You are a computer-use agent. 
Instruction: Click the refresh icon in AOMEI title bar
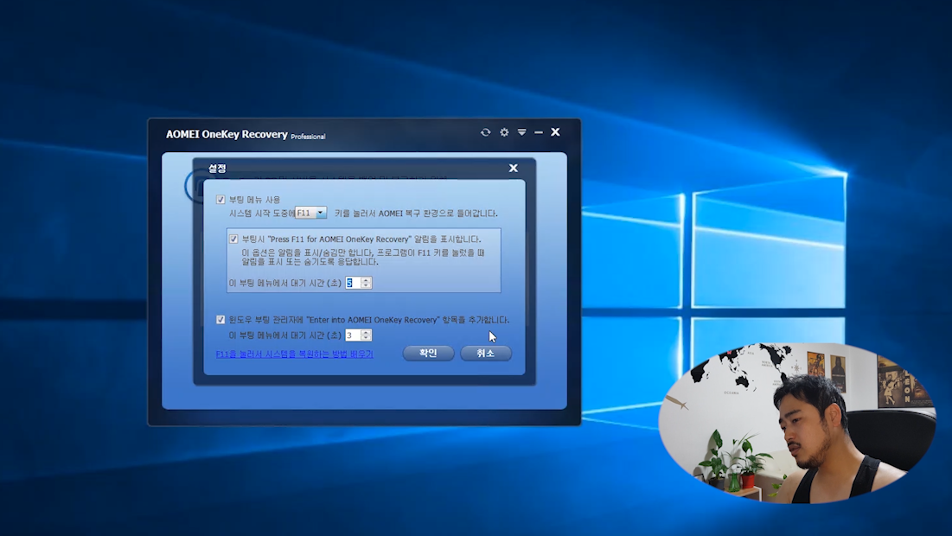[485, 131]
